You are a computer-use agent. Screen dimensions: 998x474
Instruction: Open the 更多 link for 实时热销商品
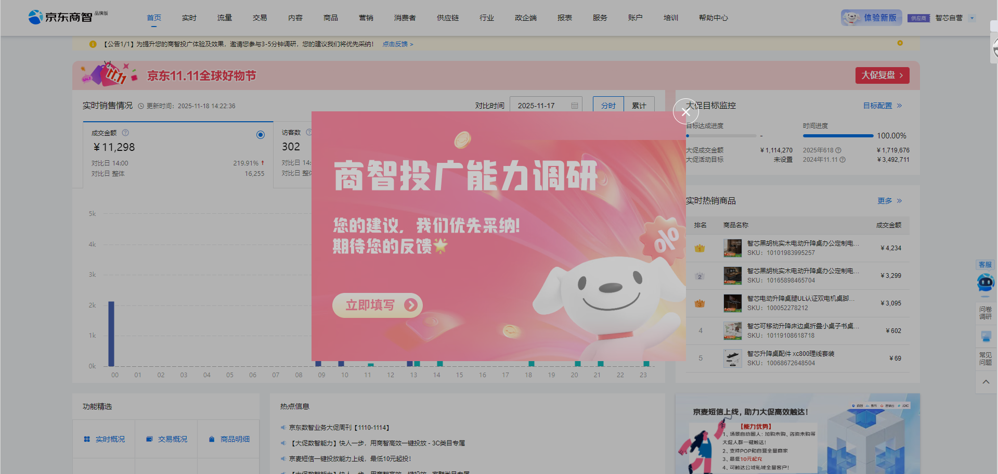[890, 201]
